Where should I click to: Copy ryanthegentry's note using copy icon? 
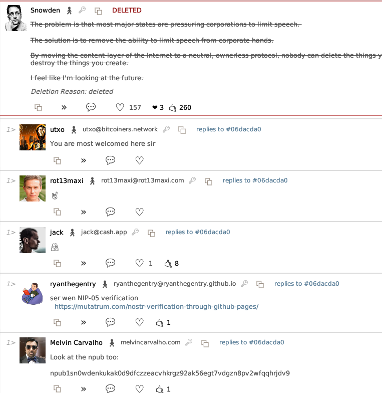point(57,322)
